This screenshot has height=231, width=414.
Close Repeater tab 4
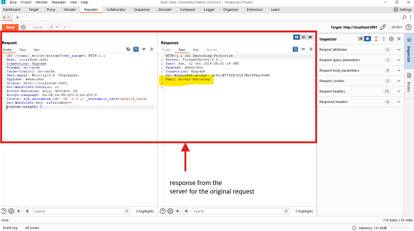coord(8,17)
